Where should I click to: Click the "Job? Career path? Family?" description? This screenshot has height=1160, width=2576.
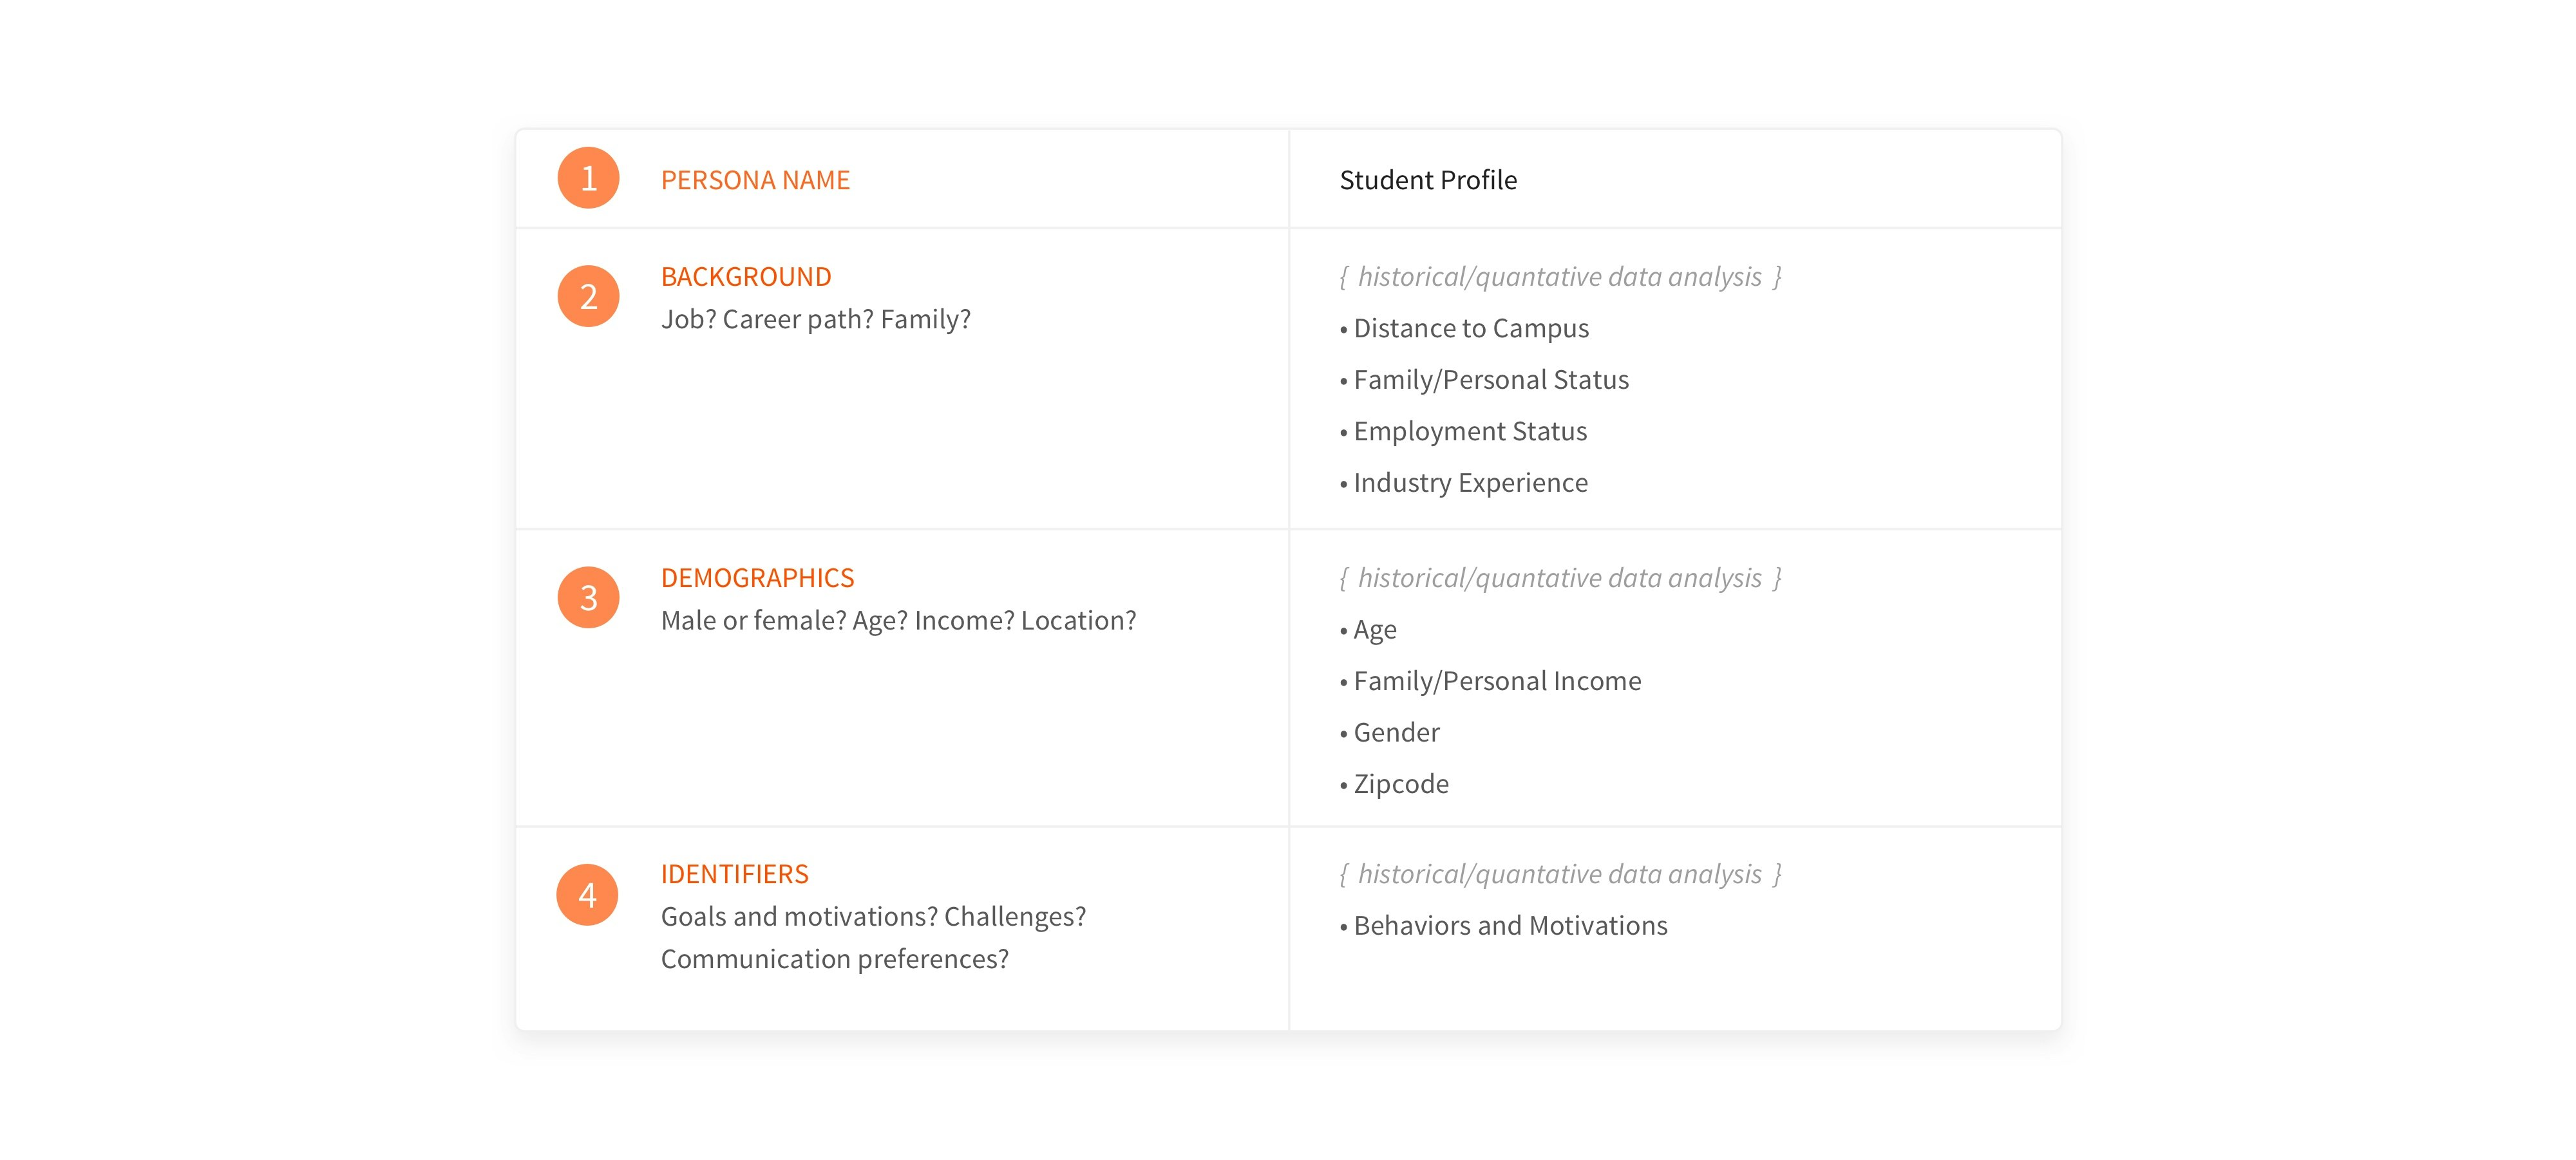(815, 319)
